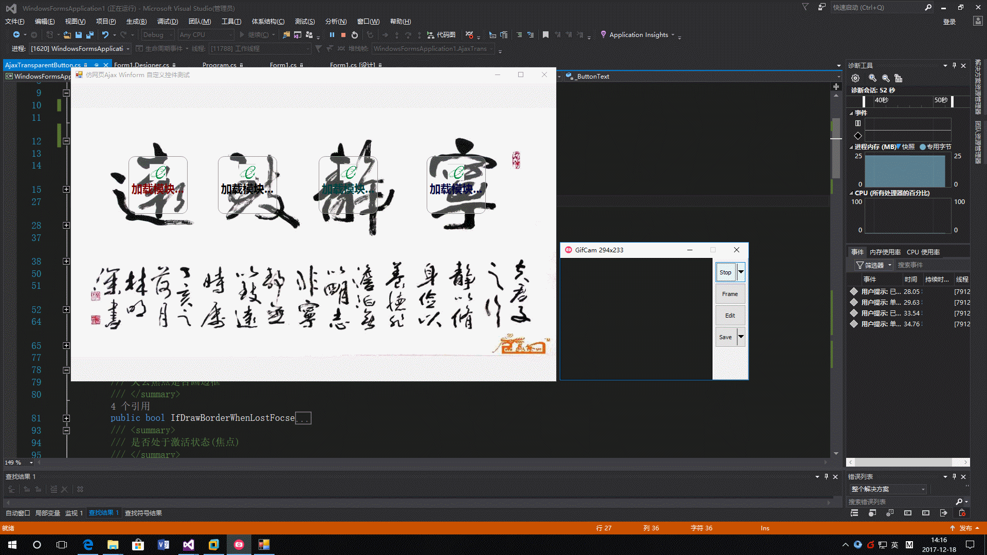Open File Explorer from the taskbar
The width and height of the screenshot is (987, 555).
pyautogui.click(x=113, y=545)
